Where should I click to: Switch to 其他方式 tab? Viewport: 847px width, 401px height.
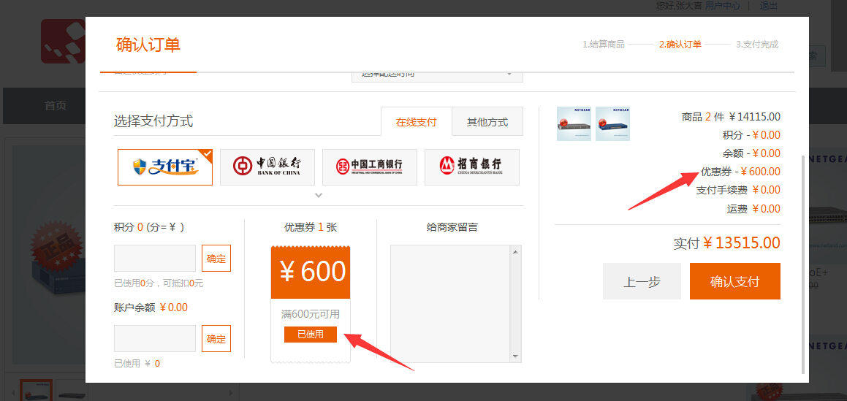[487, 121]
